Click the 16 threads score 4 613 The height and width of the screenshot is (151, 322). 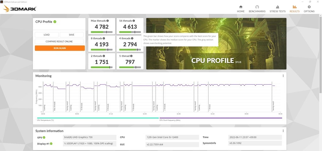(130, 27)
